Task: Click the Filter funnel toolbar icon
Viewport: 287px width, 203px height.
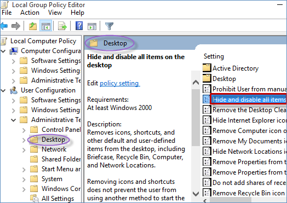Action: 109,26
